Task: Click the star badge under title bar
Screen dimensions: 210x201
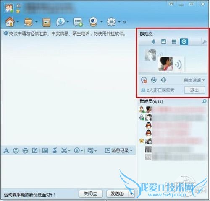Action: point(18,11)
